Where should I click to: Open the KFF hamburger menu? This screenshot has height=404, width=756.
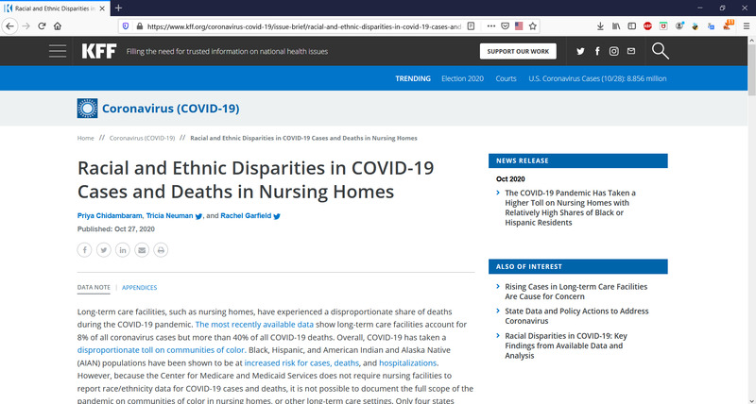click(x=58, y=51)
